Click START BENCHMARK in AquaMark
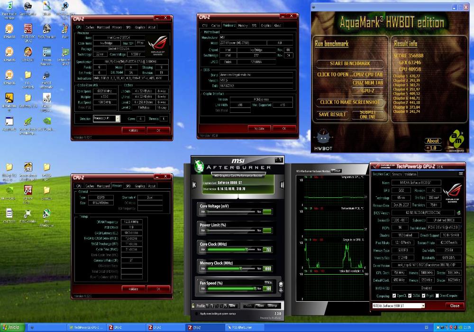474x332 pixels. coord(350,64)
